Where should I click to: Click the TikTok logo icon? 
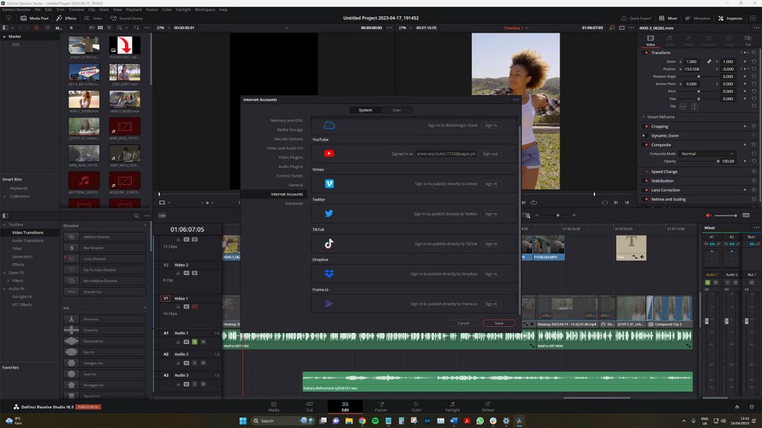tap(329, 244)
